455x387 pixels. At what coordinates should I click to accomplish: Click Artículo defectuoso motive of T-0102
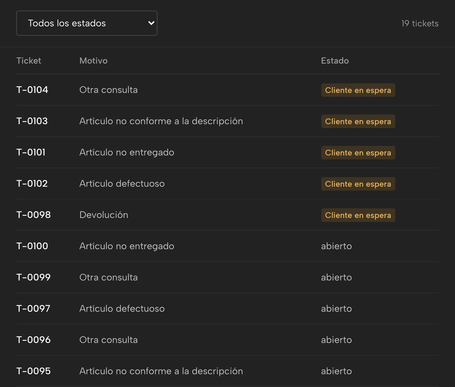(122, 183)
